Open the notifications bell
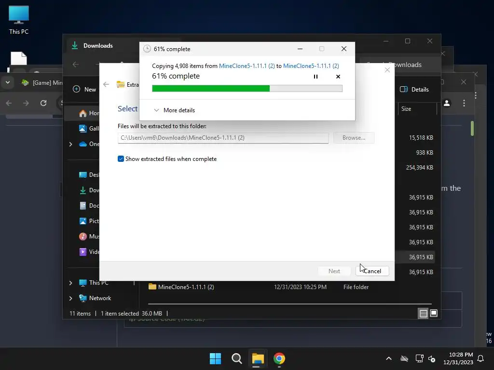This screenshot has height=370, width=494. tap(480, 358)
